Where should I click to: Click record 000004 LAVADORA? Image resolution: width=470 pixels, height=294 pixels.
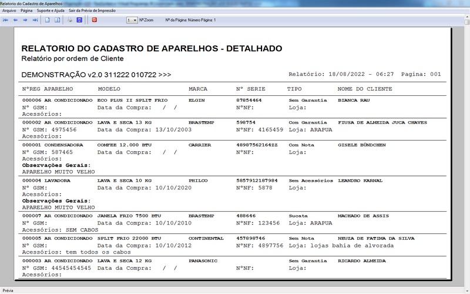[x=46, y=181]
